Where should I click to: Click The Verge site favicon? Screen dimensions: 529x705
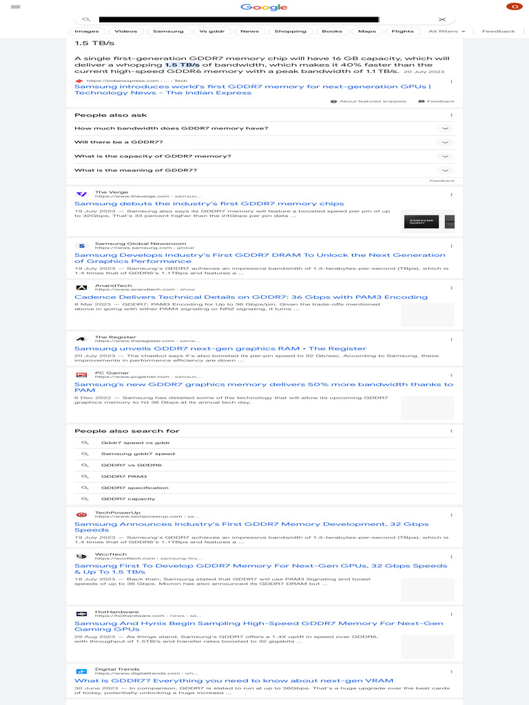pos(81,194)
